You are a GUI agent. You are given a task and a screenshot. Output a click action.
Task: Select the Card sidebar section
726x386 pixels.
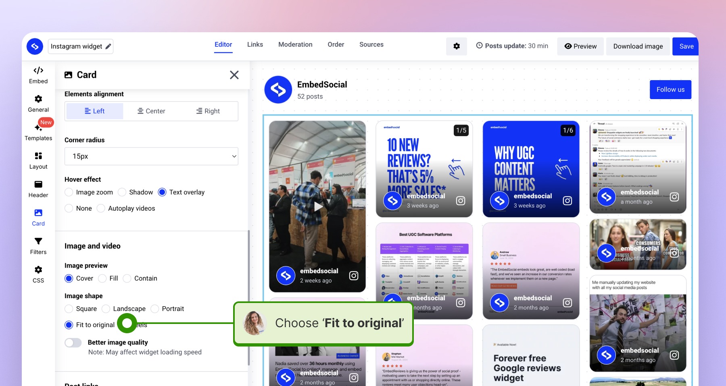click(38, 218)
